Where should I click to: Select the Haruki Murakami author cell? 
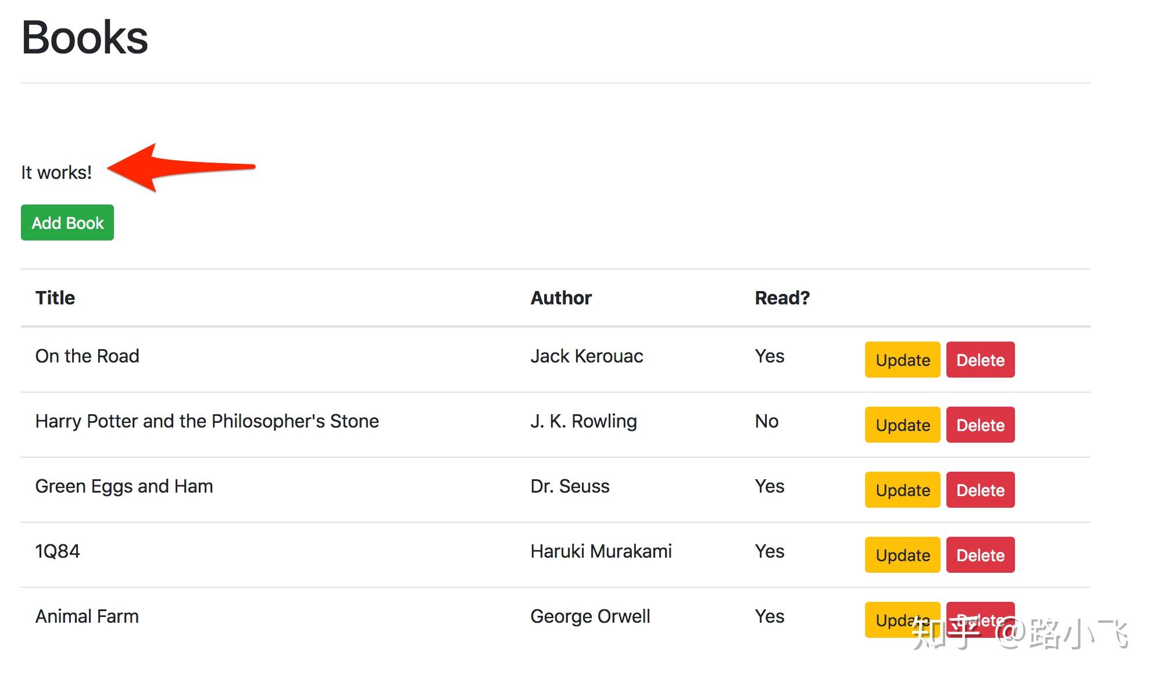(601, 551)
